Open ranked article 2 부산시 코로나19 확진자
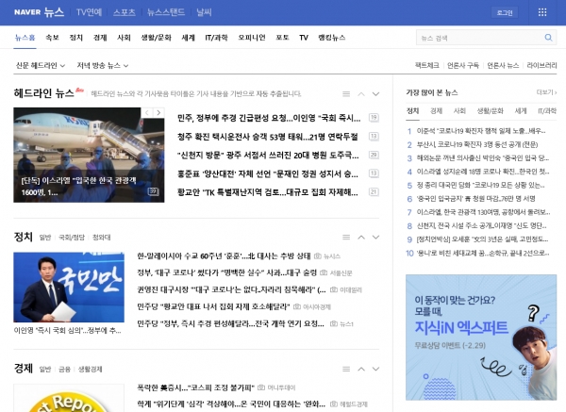 click(476, 144)
